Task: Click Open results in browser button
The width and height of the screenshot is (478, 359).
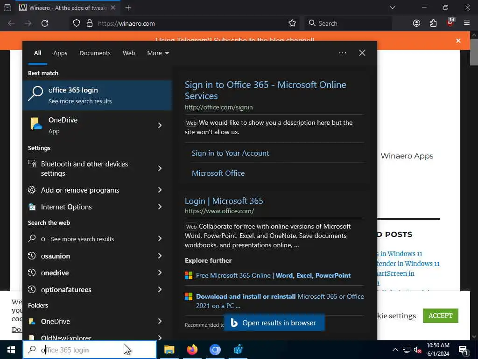Action: coord(274,323)
